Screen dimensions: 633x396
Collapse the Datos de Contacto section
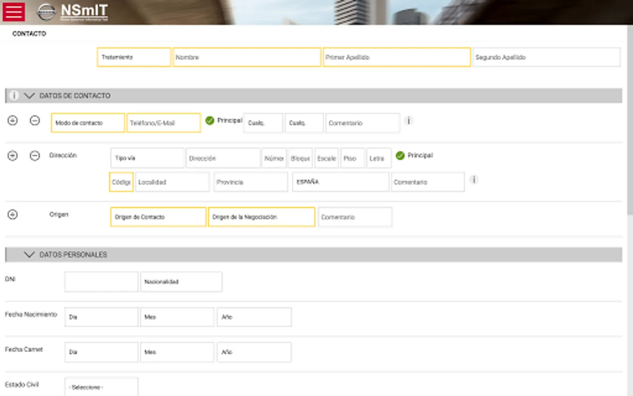29,95
